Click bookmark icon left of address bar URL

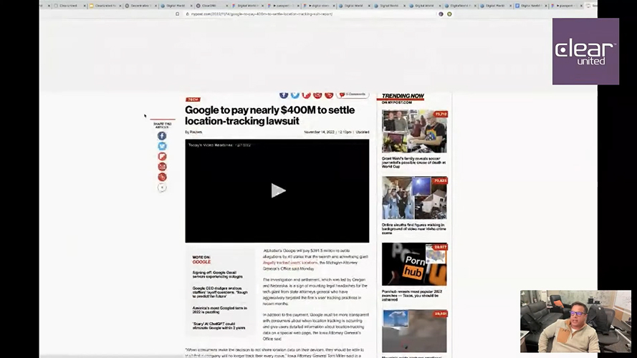pos(177,14)
